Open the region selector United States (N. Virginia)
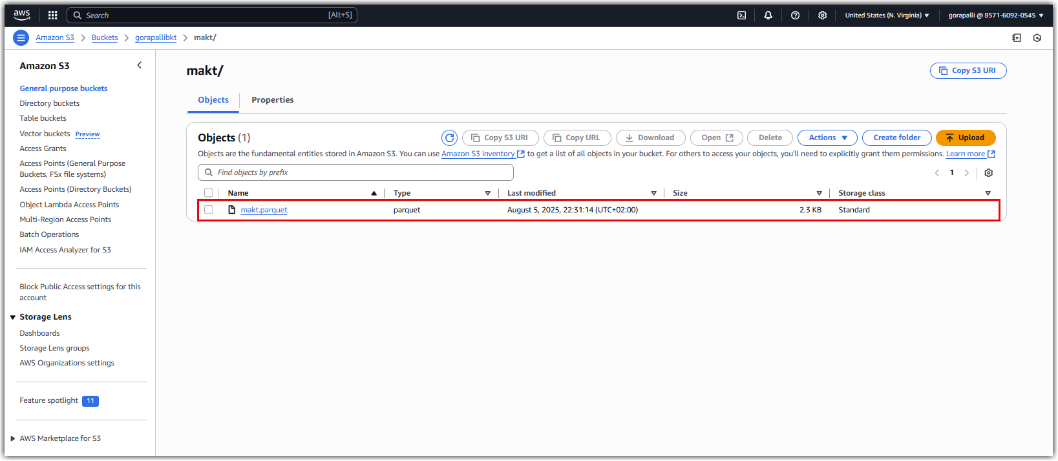The image size is (1058, 461). tap(887, 15)
